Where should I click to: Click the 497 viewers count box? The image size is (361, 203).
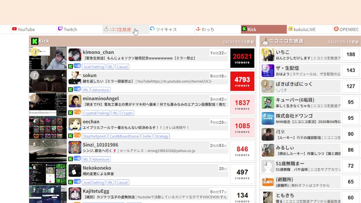242,174
